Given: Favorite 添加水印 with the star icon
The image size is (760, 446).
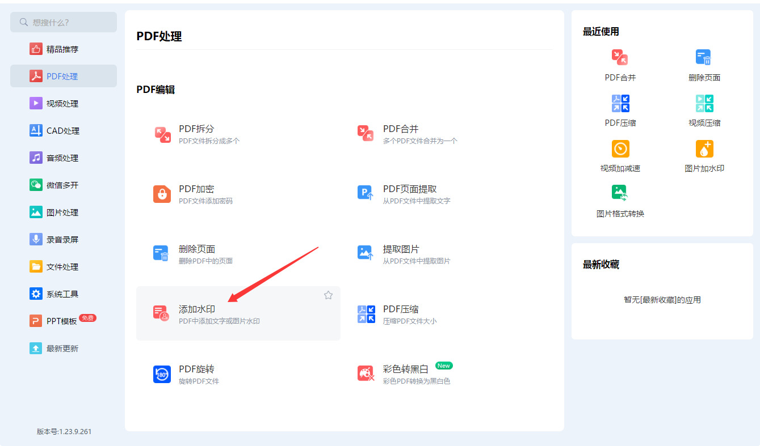Looking at the screenshot, I should (328, 295).
